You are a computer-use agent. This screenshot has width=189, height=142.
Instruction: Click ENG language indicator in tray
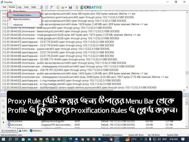click(164, 139)
